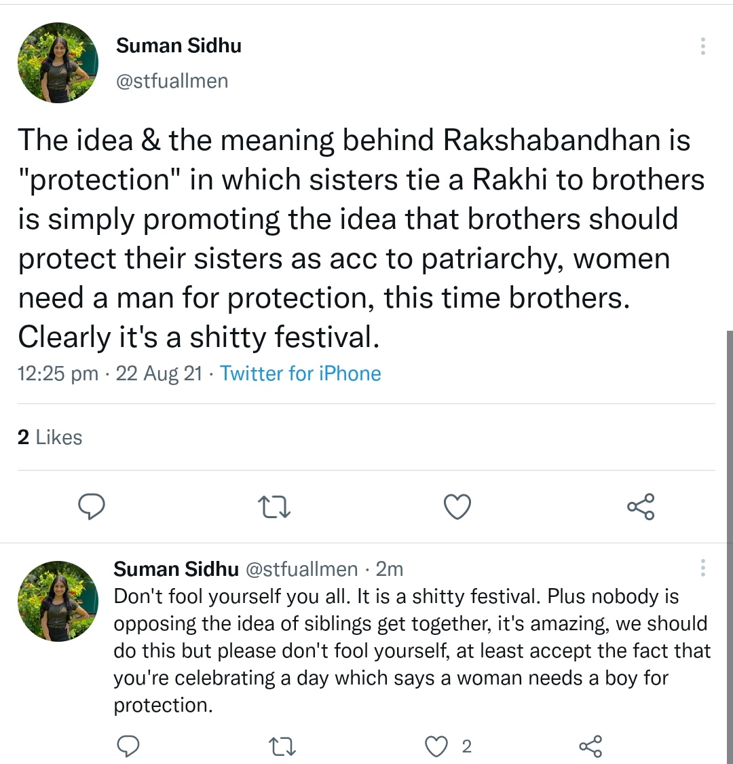733x764 pixels.
Task: Retweet the main tweet
Action: tap(275, 507)
